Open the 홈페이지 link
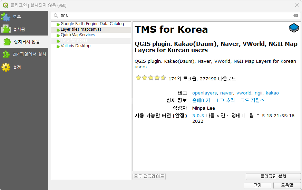 point(201,100)
